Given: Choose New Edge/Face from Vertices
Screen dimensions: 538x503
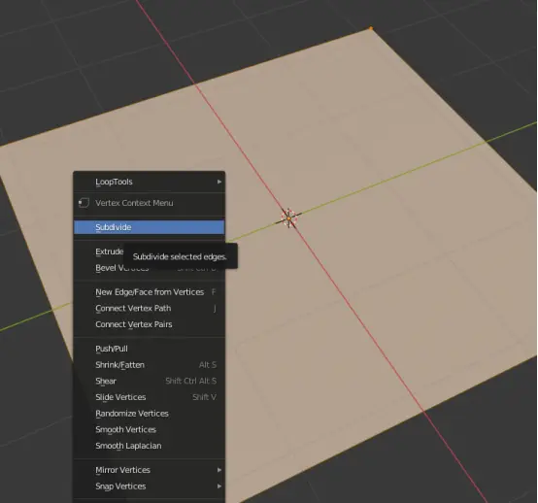Looking at the screenshot, I should [x=150, y=292].
